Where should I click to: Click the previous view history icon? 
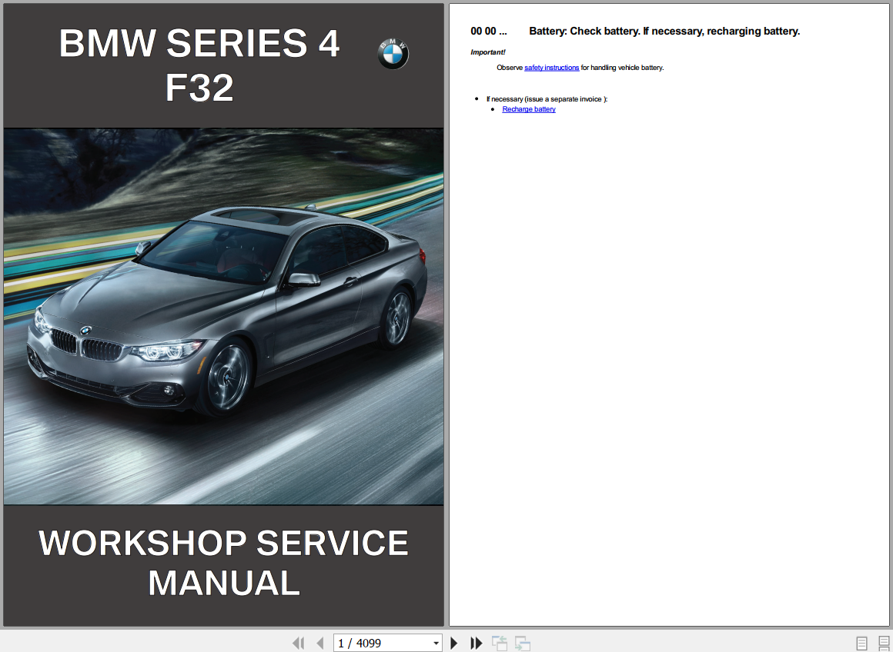500,643
